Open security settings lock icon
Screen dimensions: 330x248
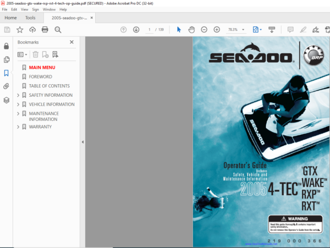tap(6, 46)
